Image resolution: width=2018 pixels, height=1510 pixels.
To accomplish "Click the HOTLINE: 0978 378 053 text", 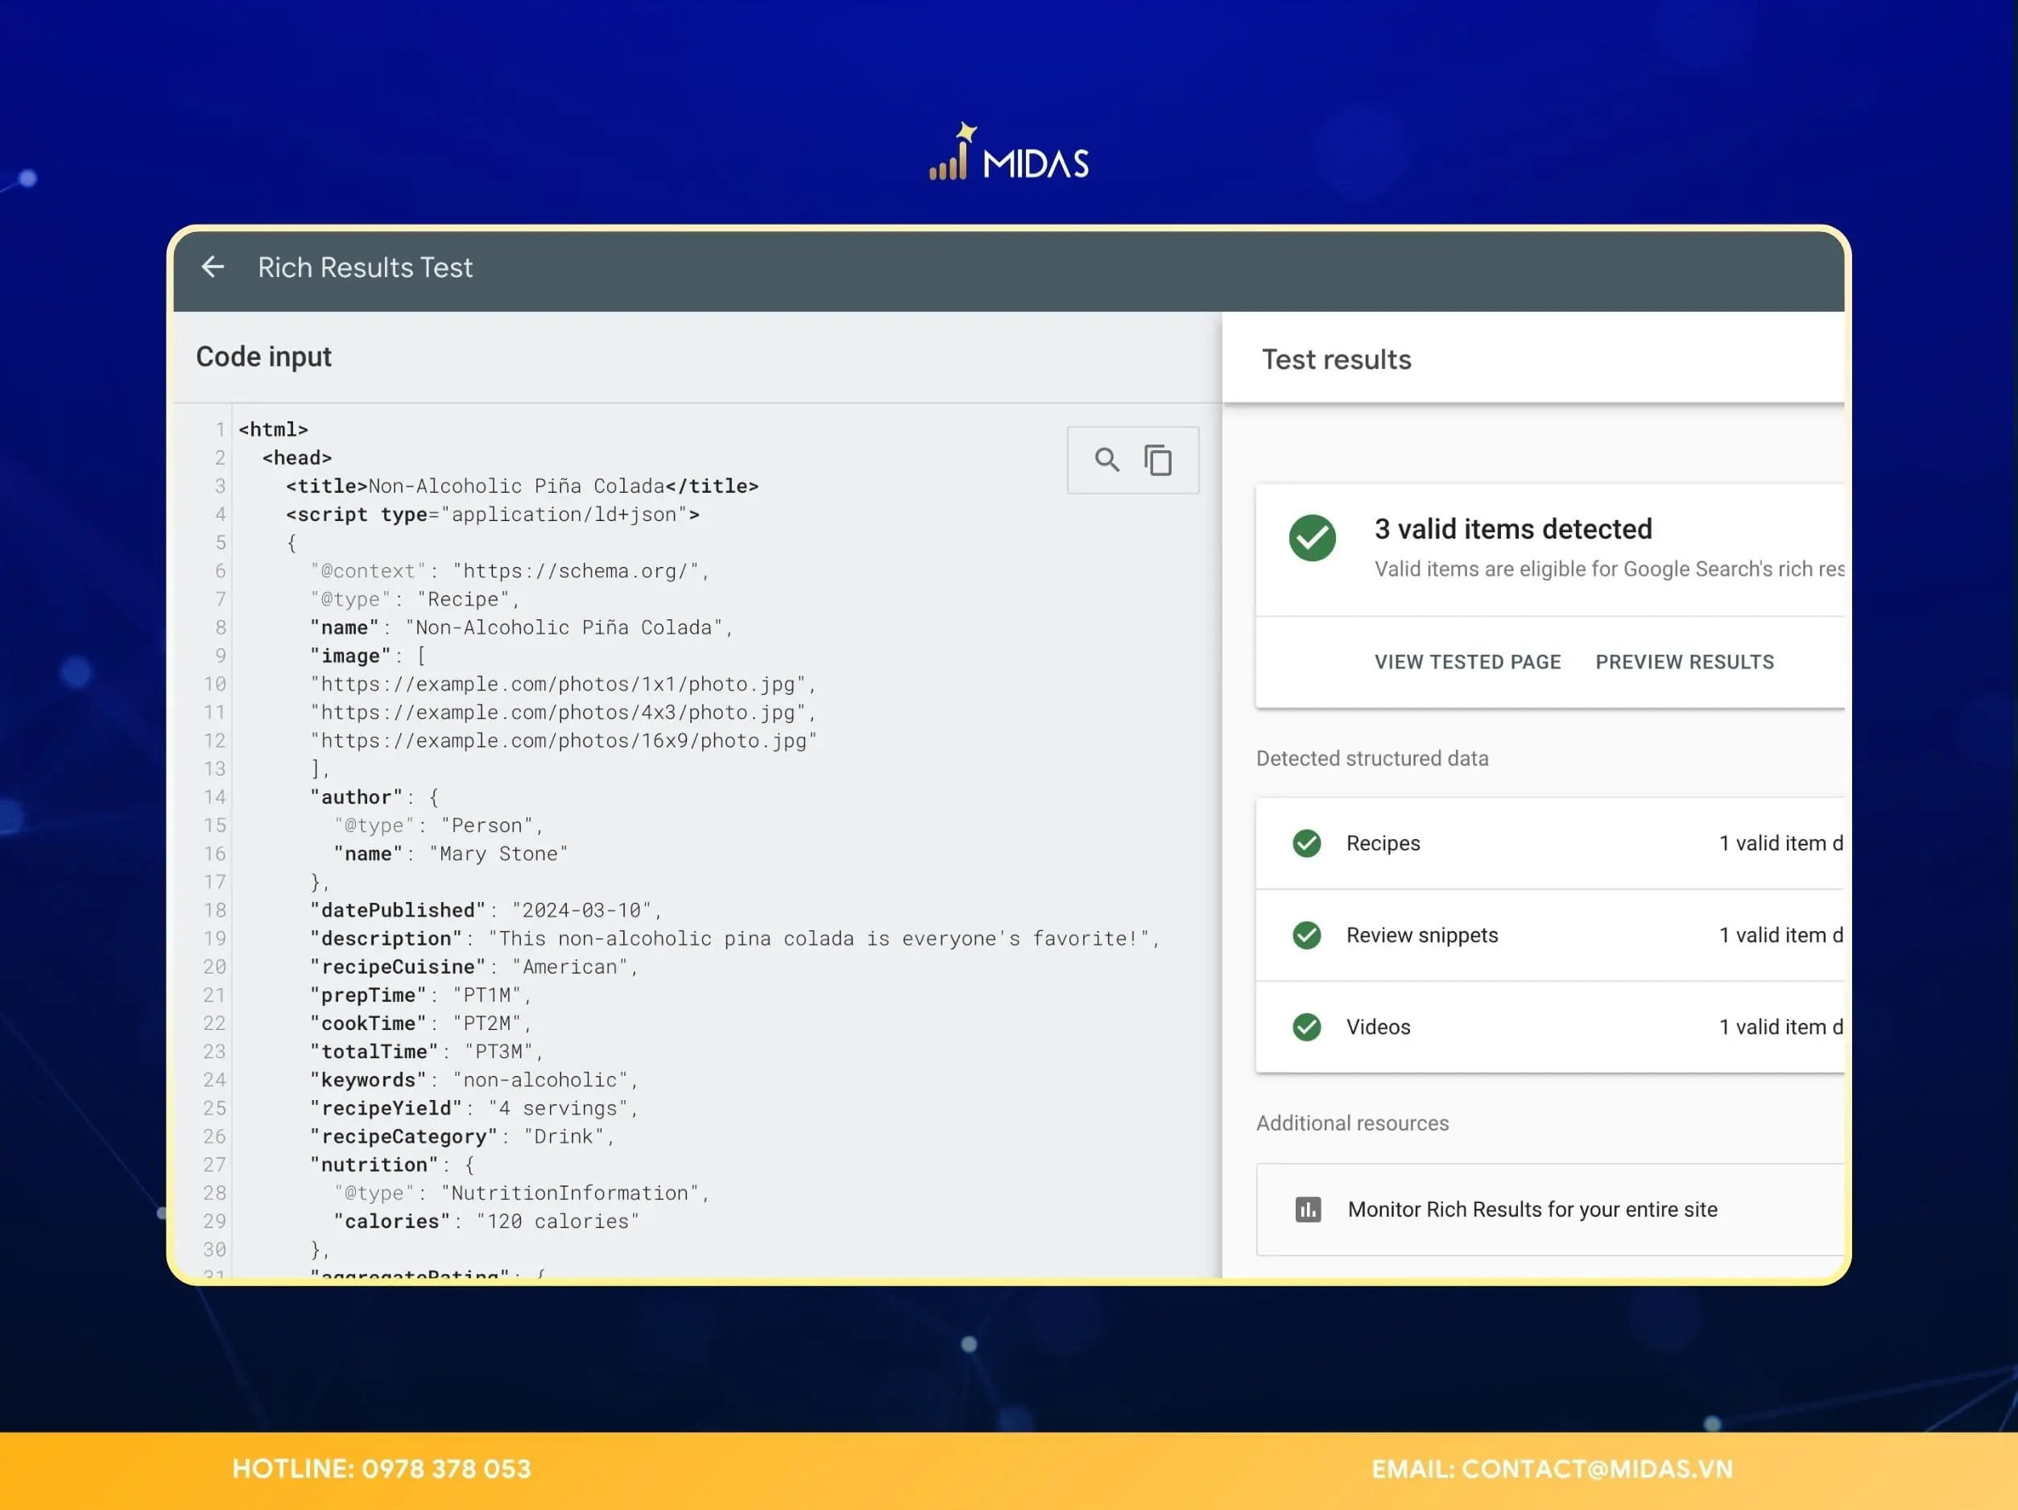I will tap(382, 1469).
